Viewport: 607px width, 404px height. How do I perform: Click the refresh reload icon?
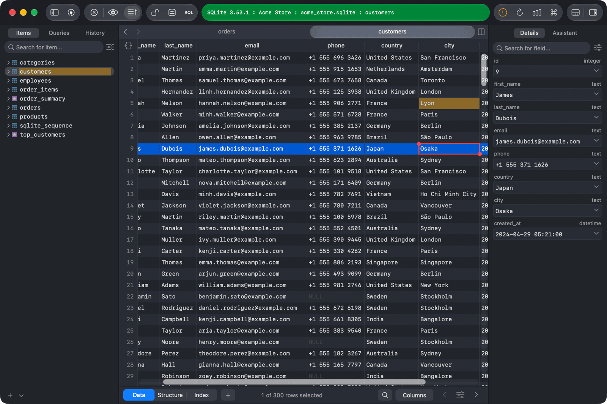click(x=520, y=13)
